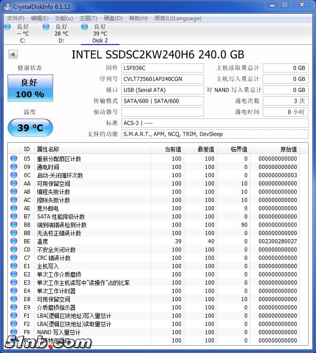Click the 39 °C temperature button

pos(30,128)
